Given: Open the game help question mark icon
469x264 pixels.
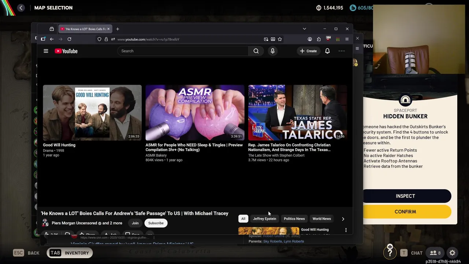Looking at the screenshot, I should click(390, 252).
